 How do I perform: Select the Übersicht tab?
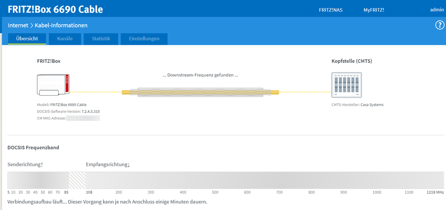27,39
